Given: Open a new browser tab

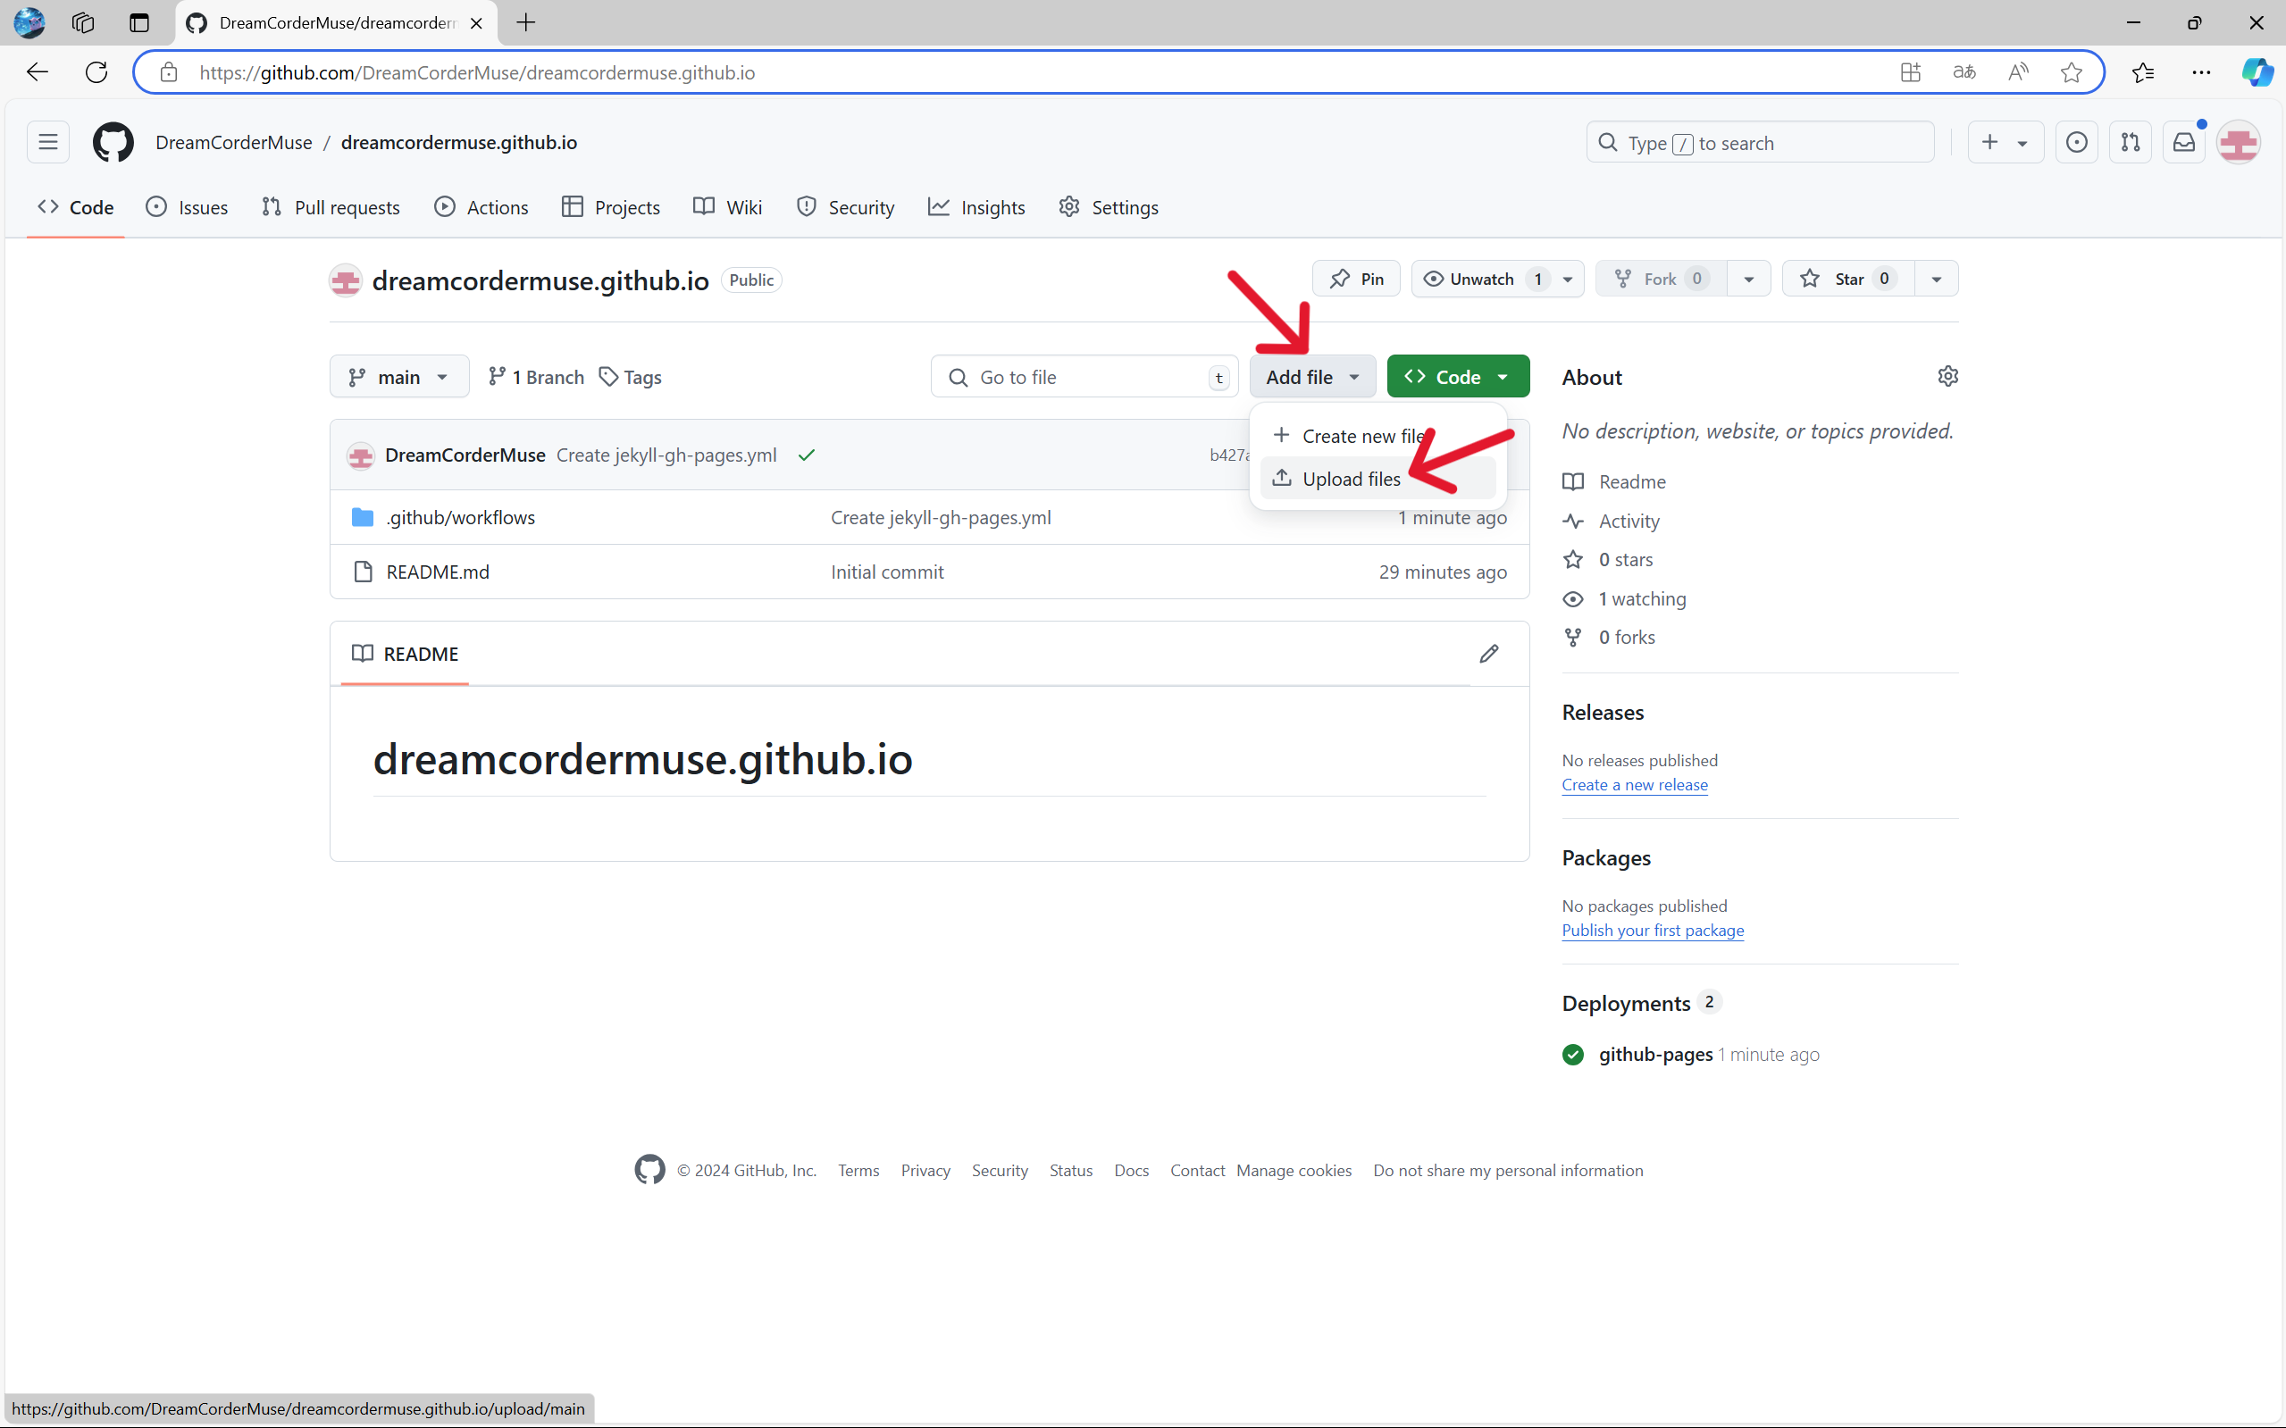Looking at the screenshot, I should click(x=526, y=22).
